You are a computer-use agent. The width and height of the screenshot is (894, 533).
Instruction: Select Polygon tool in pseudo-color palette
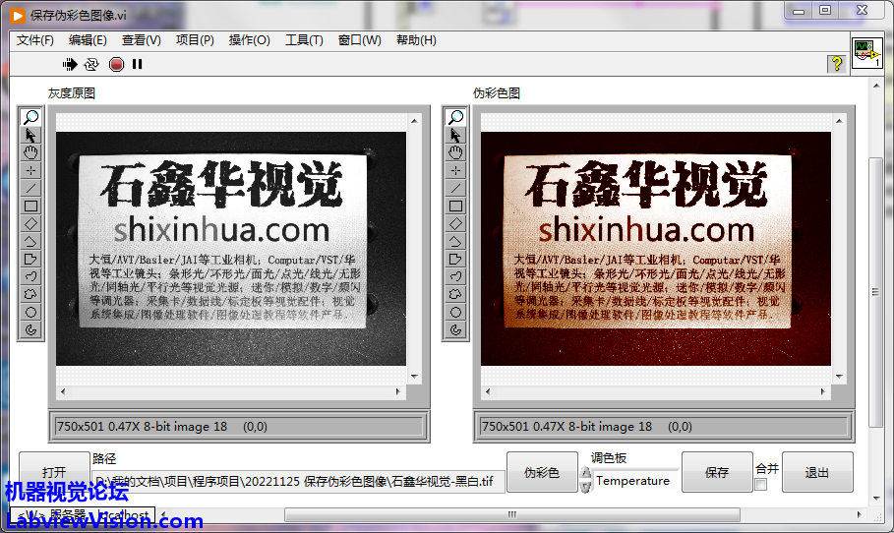point(455,259)
